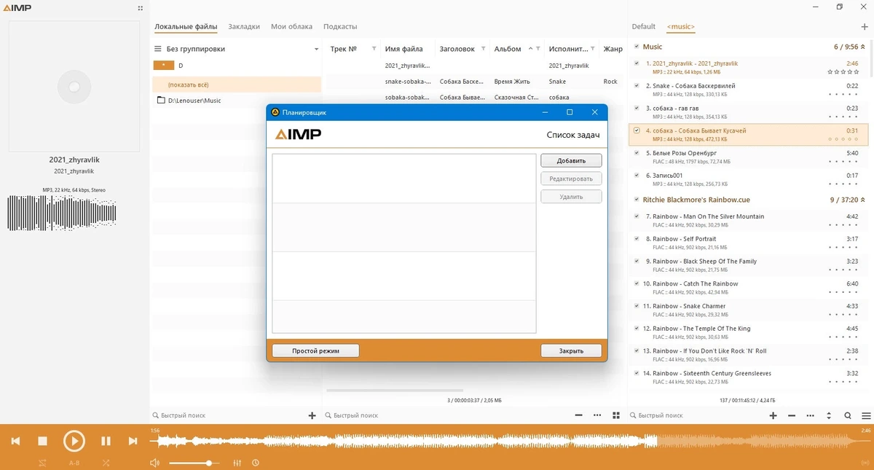Select the '<music>' playlist tab
The height and width of the screenshot is (470, 874).
pos(681,26)
